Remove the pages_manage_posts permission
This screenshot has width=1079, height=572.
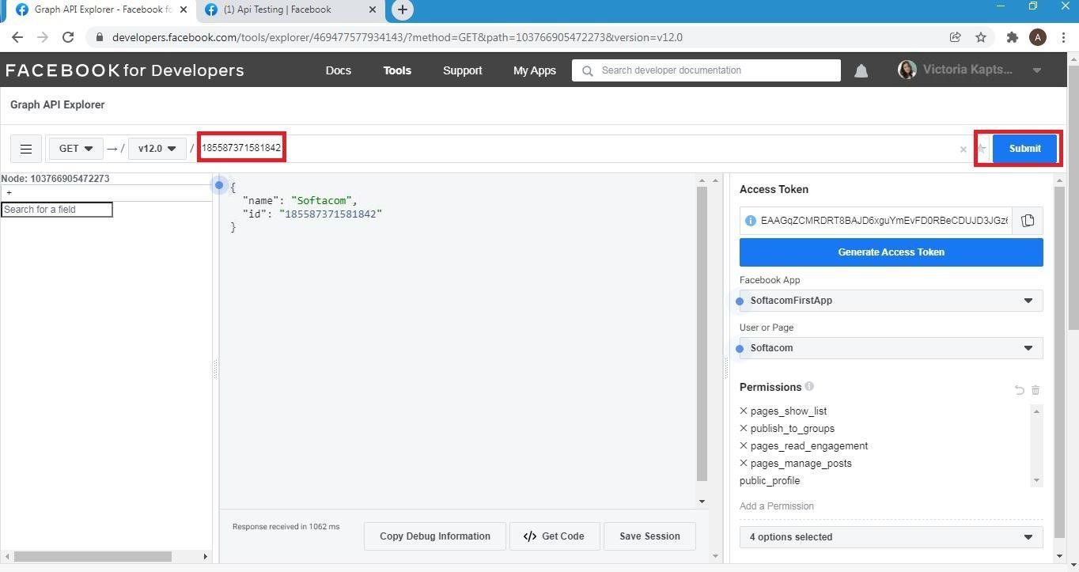point(744,463)
